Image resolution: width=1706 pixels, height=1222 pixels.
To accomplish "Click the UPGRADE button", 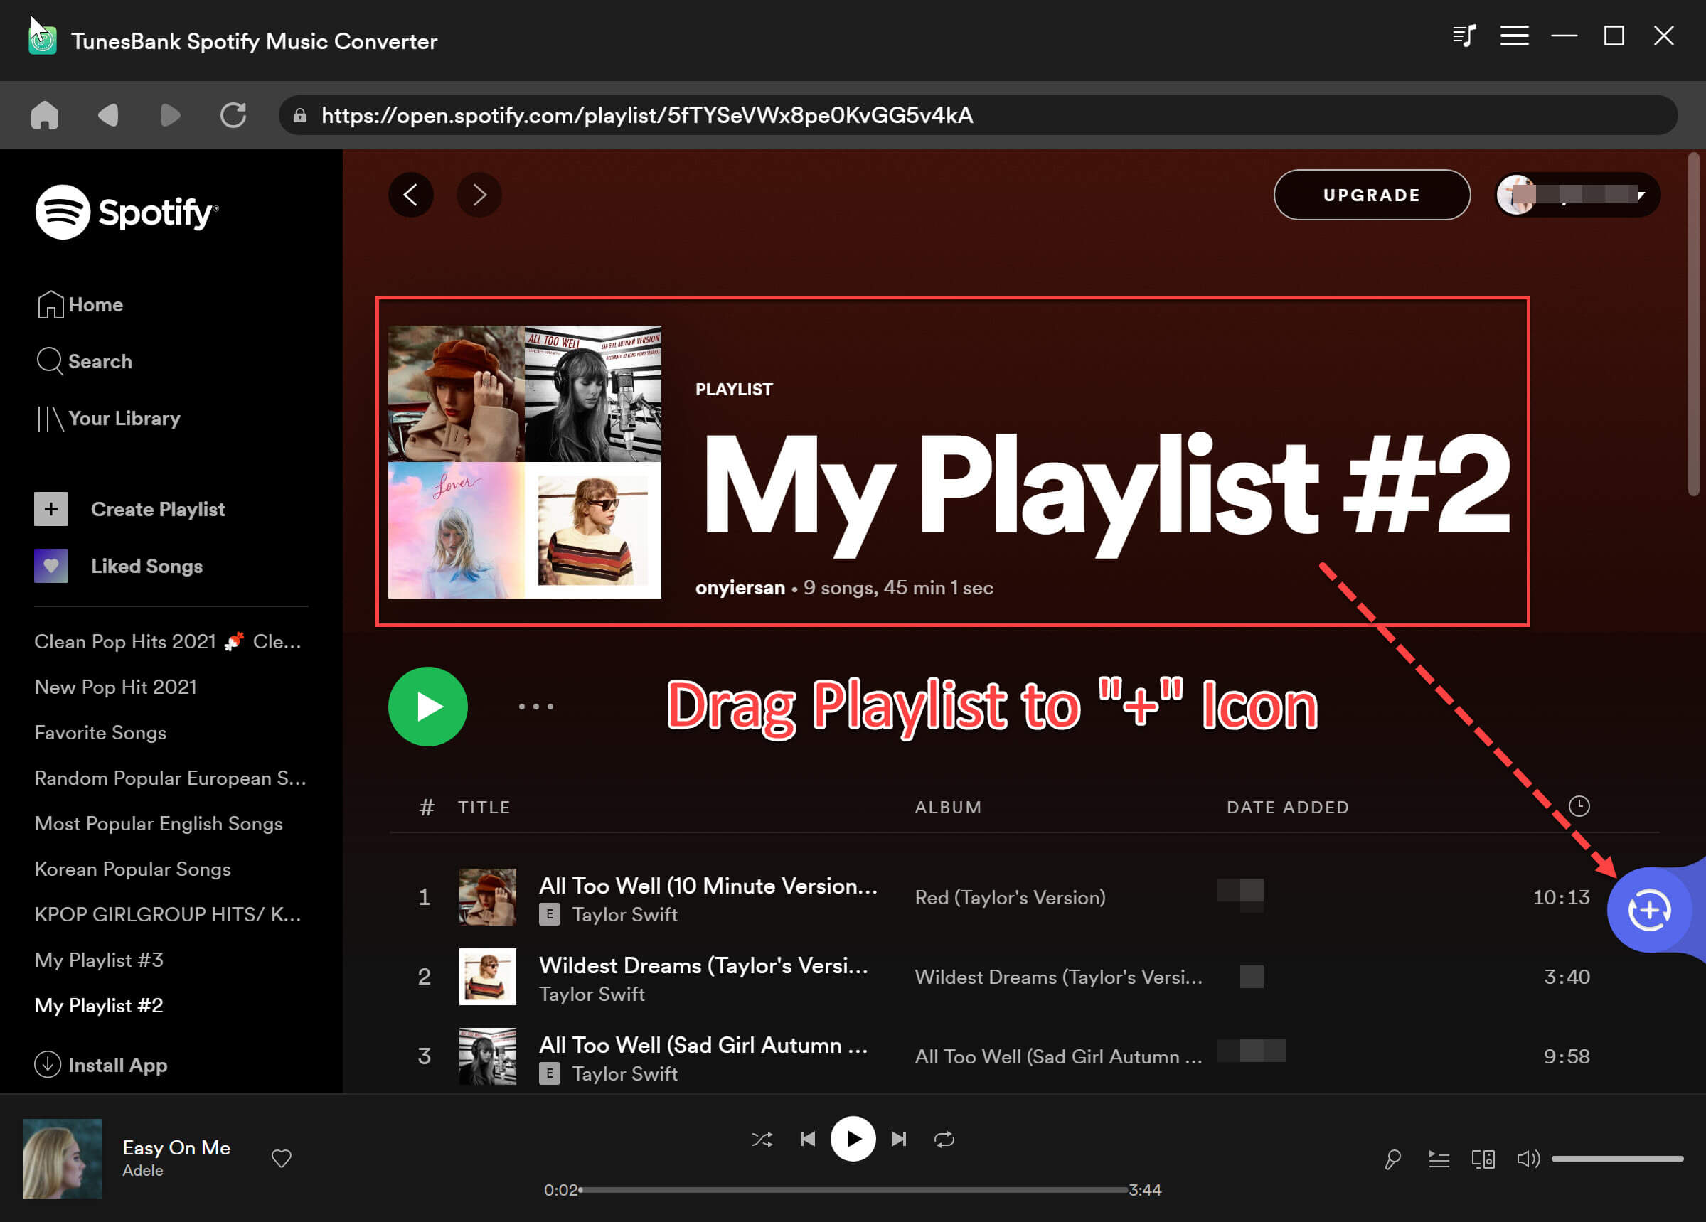I will click(x=1372, y=195).
